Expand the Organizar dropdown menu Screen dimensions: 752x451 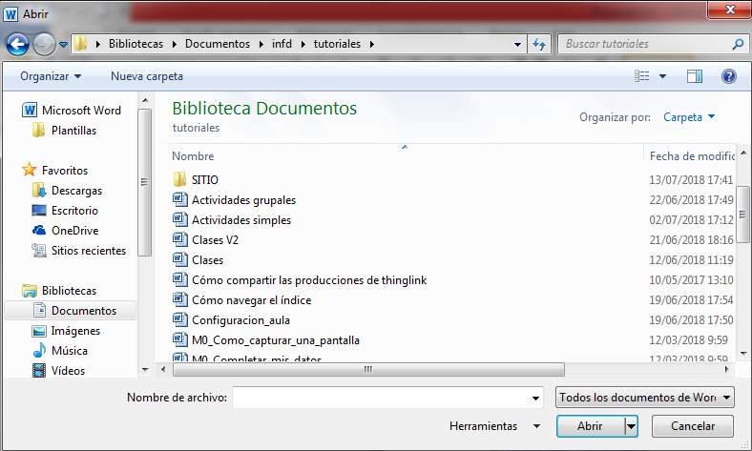[51, 76]
